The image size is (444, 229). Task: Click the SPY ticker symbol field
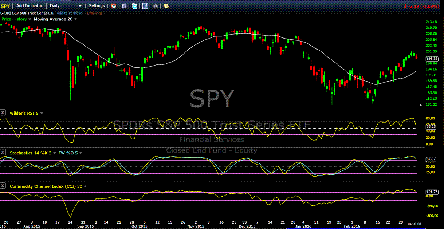coord(6,6)
